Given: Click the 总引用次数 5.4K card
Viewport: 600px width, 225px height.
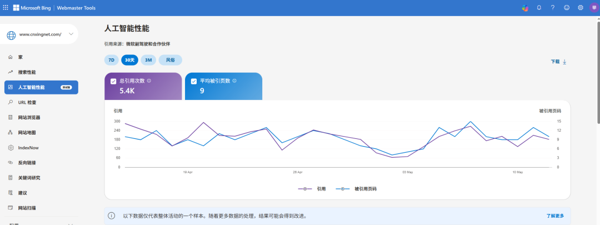Looking at the screenshot, I should (143, 87).
